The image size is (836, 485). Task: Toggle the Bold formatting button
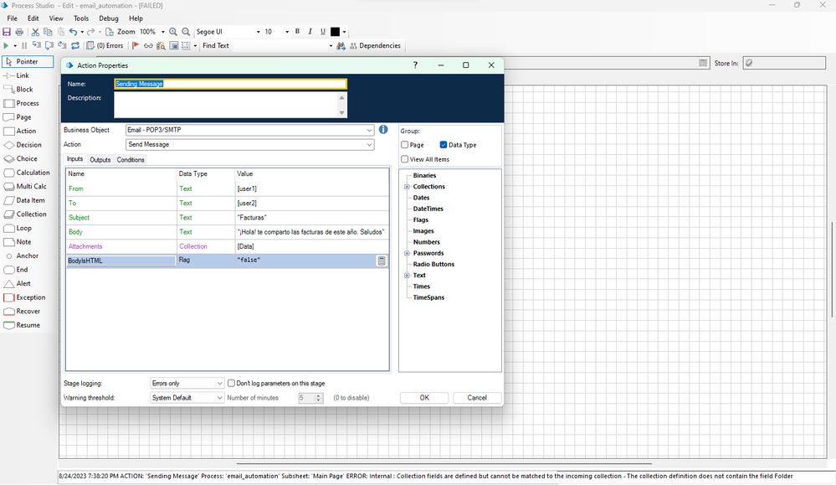[x=298, y=32]
